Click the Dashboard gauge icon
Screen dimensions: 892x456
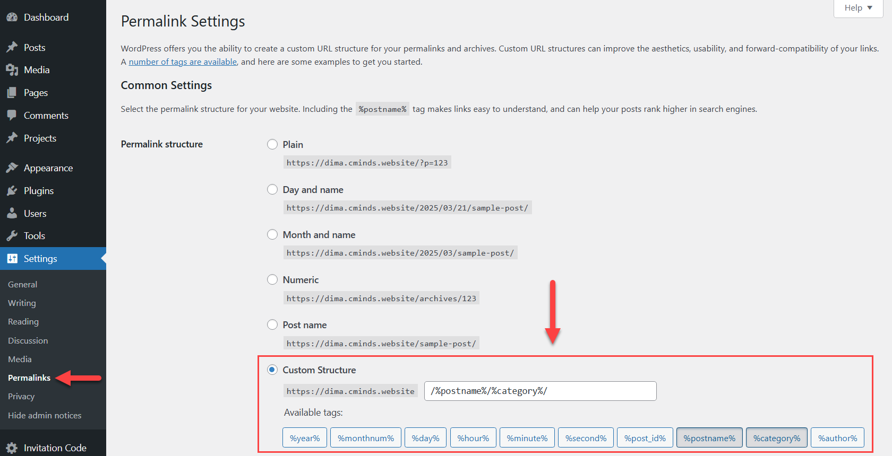coord(12,17)
